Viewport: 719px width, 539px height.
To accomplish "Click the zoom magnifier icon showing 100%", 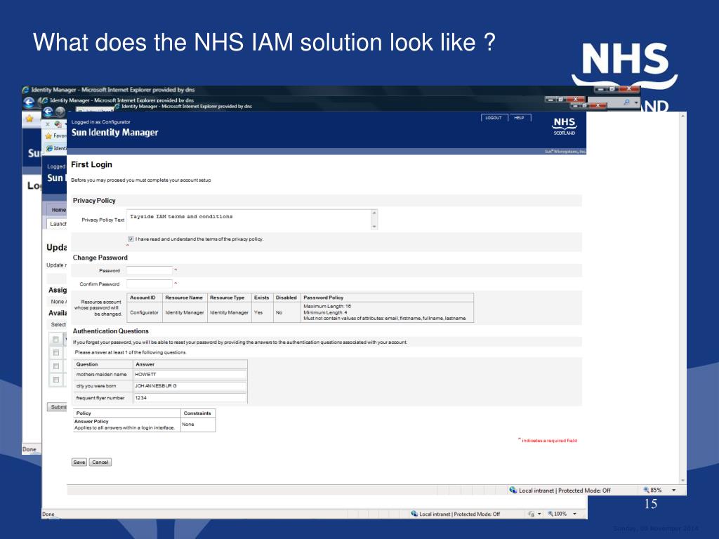I will coord(550,514).
